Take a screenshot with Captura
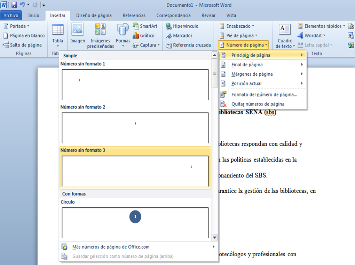Image resolution: width=355 pixels, height=265 pixels. click(146, 45)
